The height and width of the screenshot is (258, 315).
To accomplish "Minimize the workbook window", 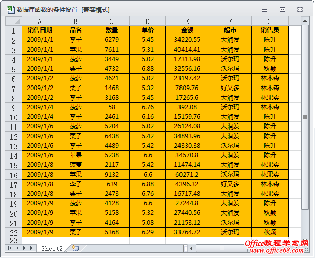I will click(265, 10).
